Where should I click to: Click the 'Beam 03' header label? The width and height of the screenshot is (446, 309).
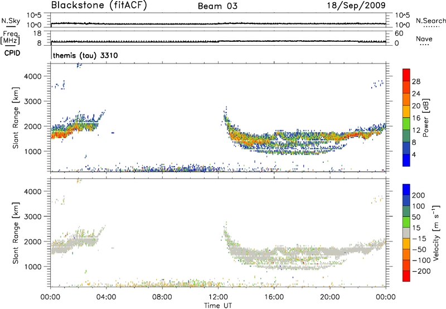click(x=217, y=6)
